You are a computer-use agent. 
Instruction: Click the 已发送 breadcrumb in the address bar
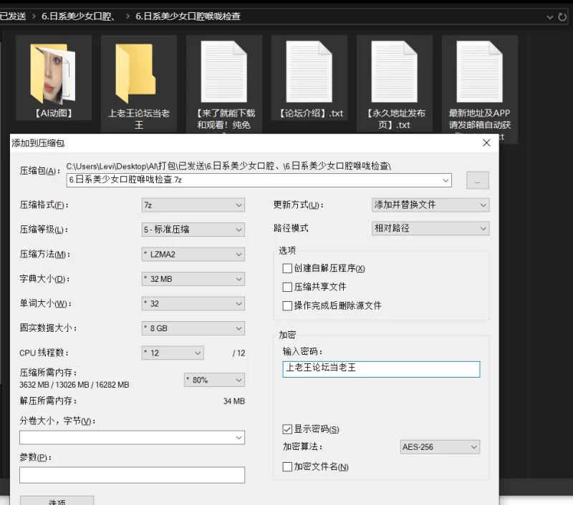coord(13,16)
